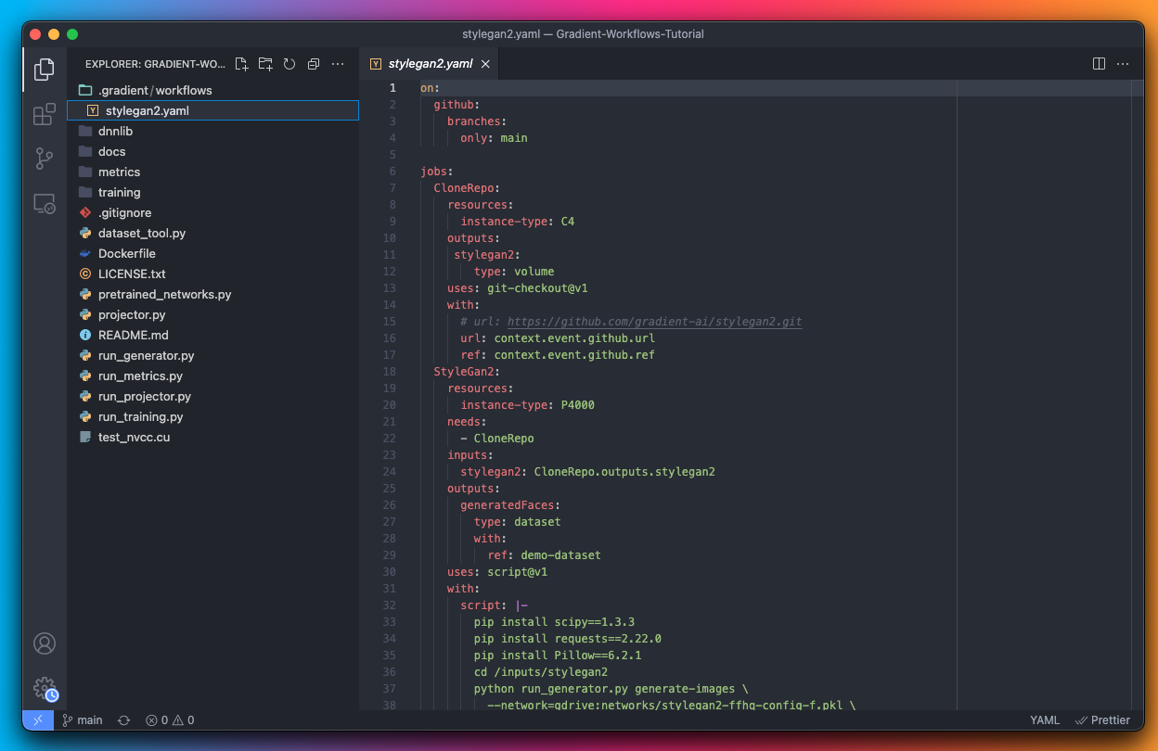
Task: Click the Explorer panel title header
Action: pyautogui.click(x=155, y=64)
